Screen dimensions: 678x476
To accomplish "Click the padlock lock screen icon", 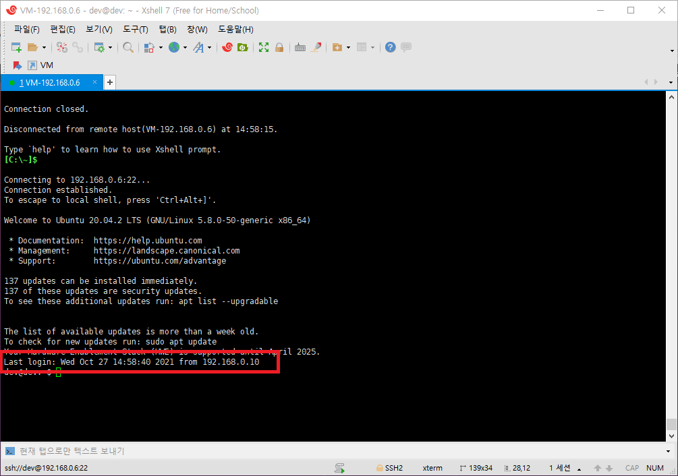I will click(x=279, y=47).
